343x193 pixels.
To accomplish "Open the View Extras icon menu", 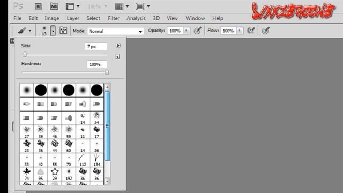I will coord(73,6).
